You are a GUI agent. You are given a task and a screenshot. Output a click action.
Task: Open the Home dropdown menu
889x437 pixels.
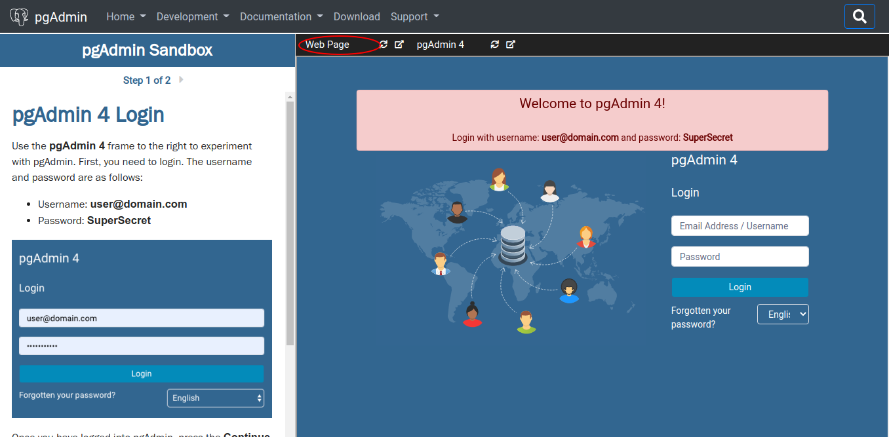(126, 16)
